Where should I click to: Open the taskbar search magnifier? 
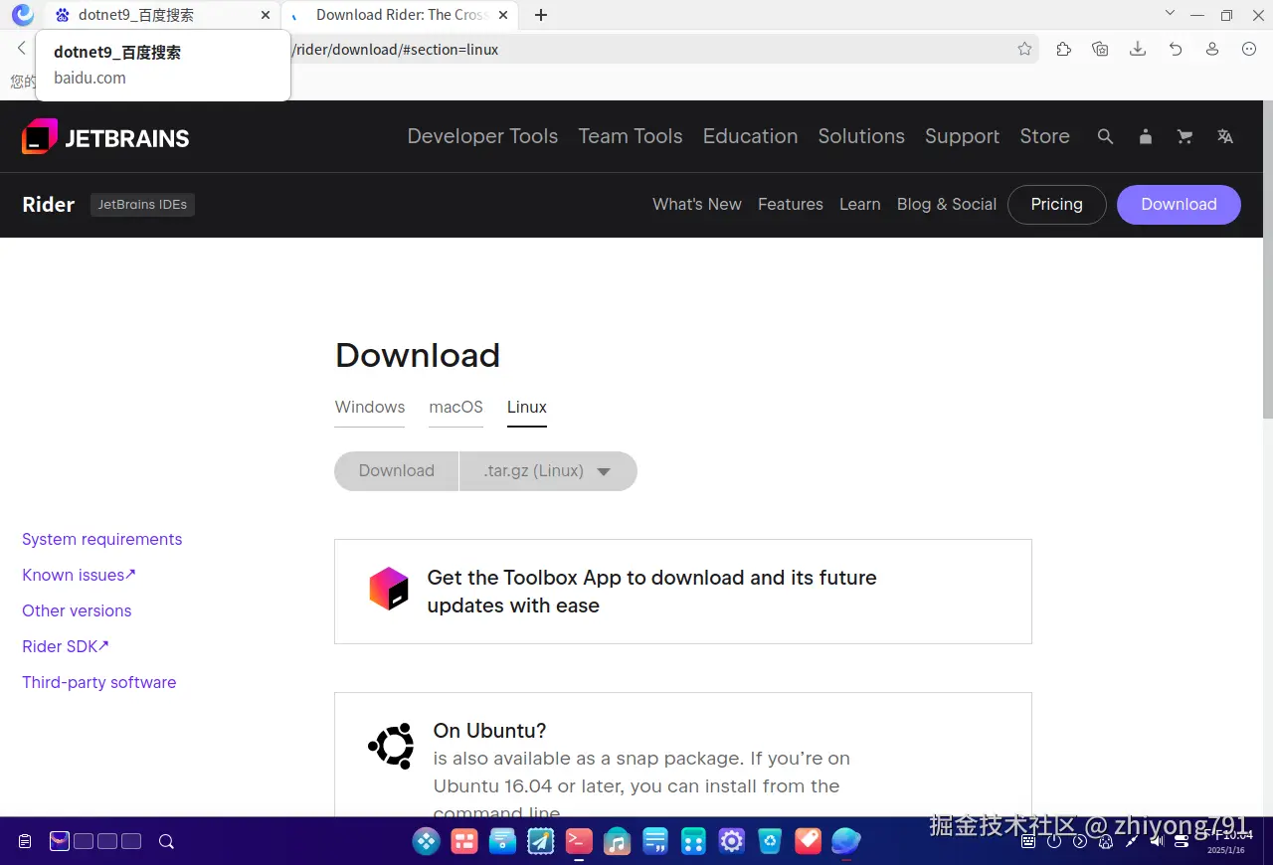tap(167, 842)
